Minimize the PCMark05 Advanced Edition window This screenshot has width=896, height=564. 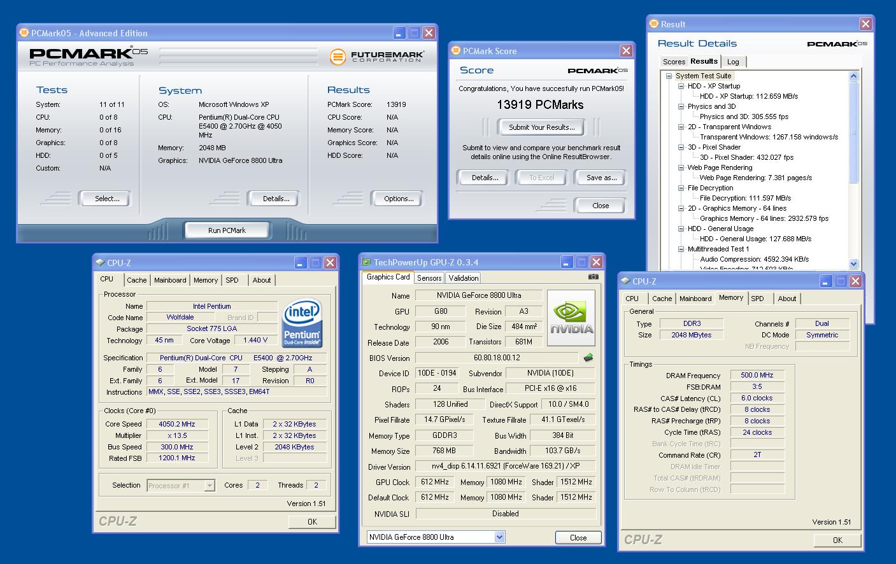click(x=399, y=33)
